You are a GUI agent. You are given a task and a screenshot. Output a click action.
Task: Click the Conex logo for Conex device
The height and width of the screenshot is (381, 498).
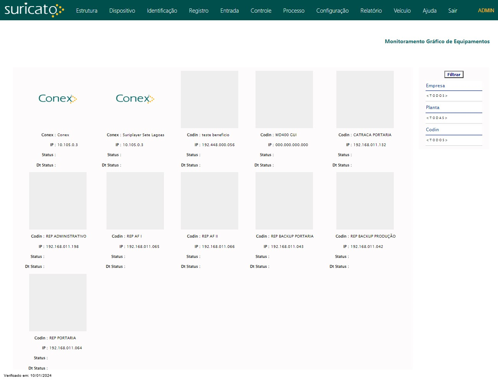pyautogui.click(x=58, y=99)
